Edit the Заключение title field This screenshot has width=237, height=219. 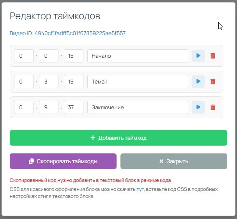(x=138, y=107)
